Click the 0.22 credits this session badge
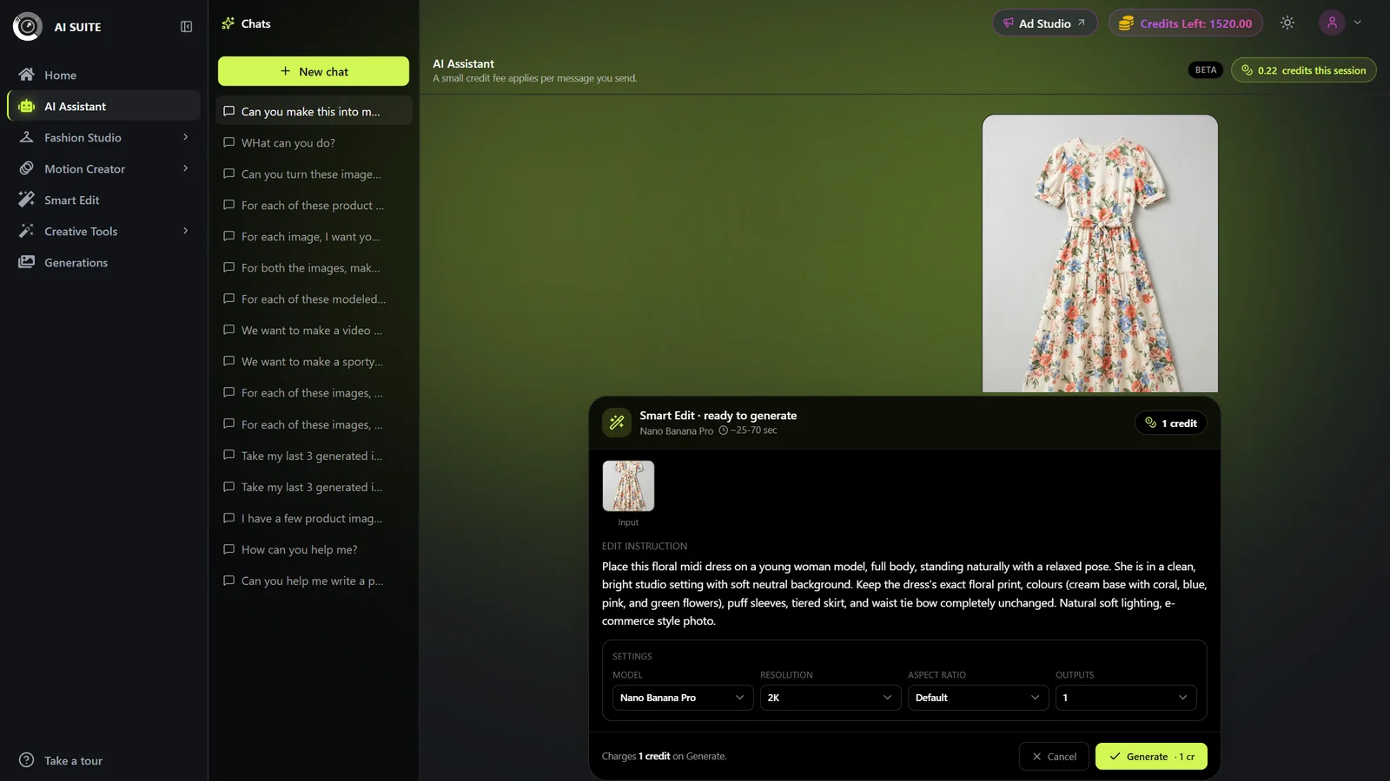The image size is (1390, 781). coord(1303,70)
